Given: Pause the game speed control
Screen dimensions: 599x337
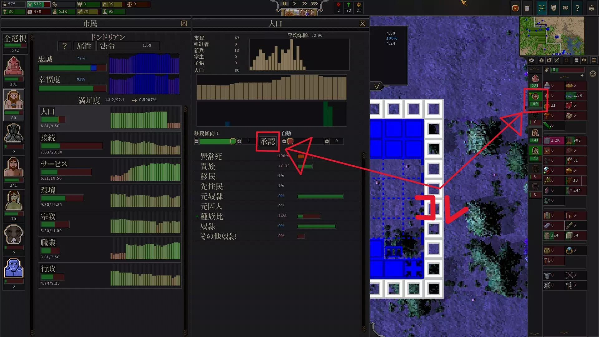Looking at the screenshot, I should click(284, 4).
